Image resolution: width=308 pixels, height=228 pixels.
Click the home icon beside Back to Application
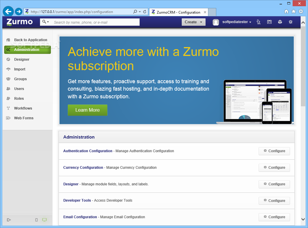tap(8, 40)
